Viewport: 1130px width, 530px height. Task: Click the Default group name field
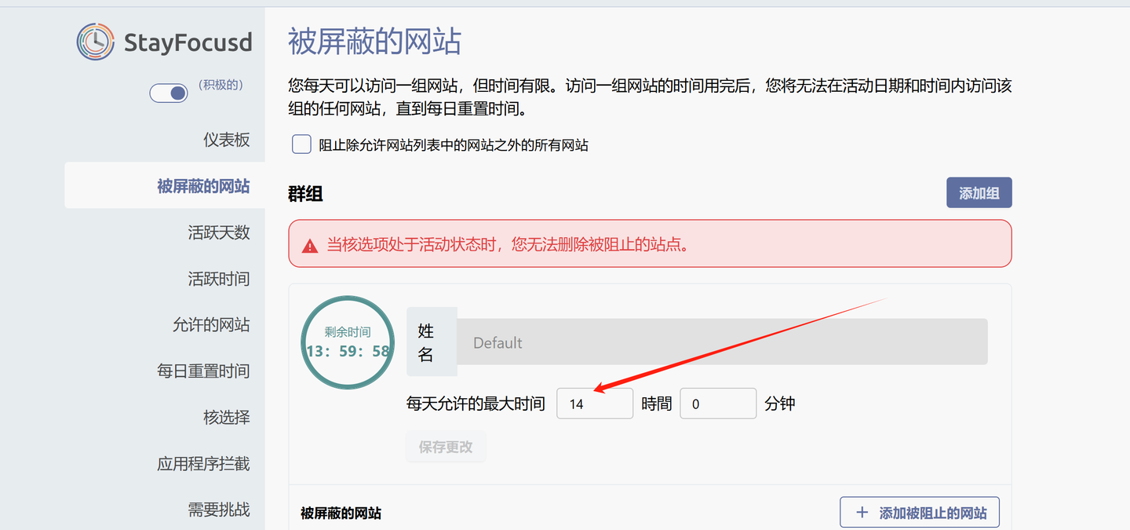tap(722, 342)
